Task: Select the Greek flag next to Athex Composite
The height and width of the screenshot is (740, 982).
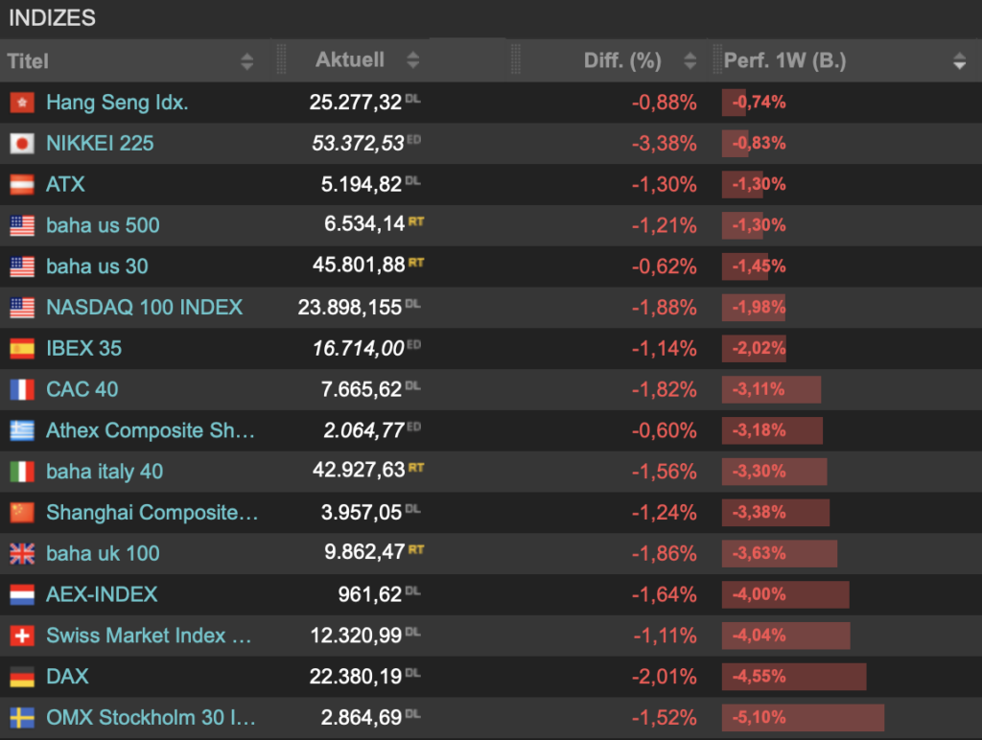Action: coord(23,430)
